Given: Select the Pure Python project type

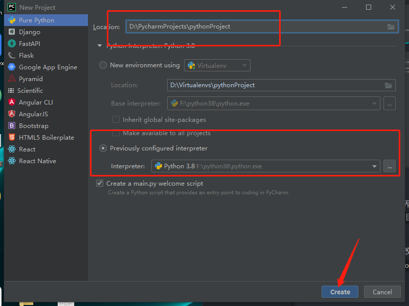Looking at the screenshot, I should pyautogui.click(x=46, y=20).
